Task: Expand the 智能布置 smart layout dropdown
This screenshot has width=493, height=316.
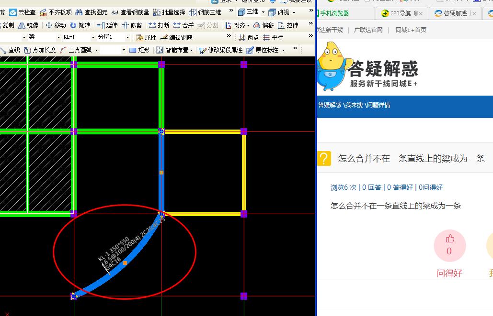Action: pyautogui.click(x=191, y=51)
